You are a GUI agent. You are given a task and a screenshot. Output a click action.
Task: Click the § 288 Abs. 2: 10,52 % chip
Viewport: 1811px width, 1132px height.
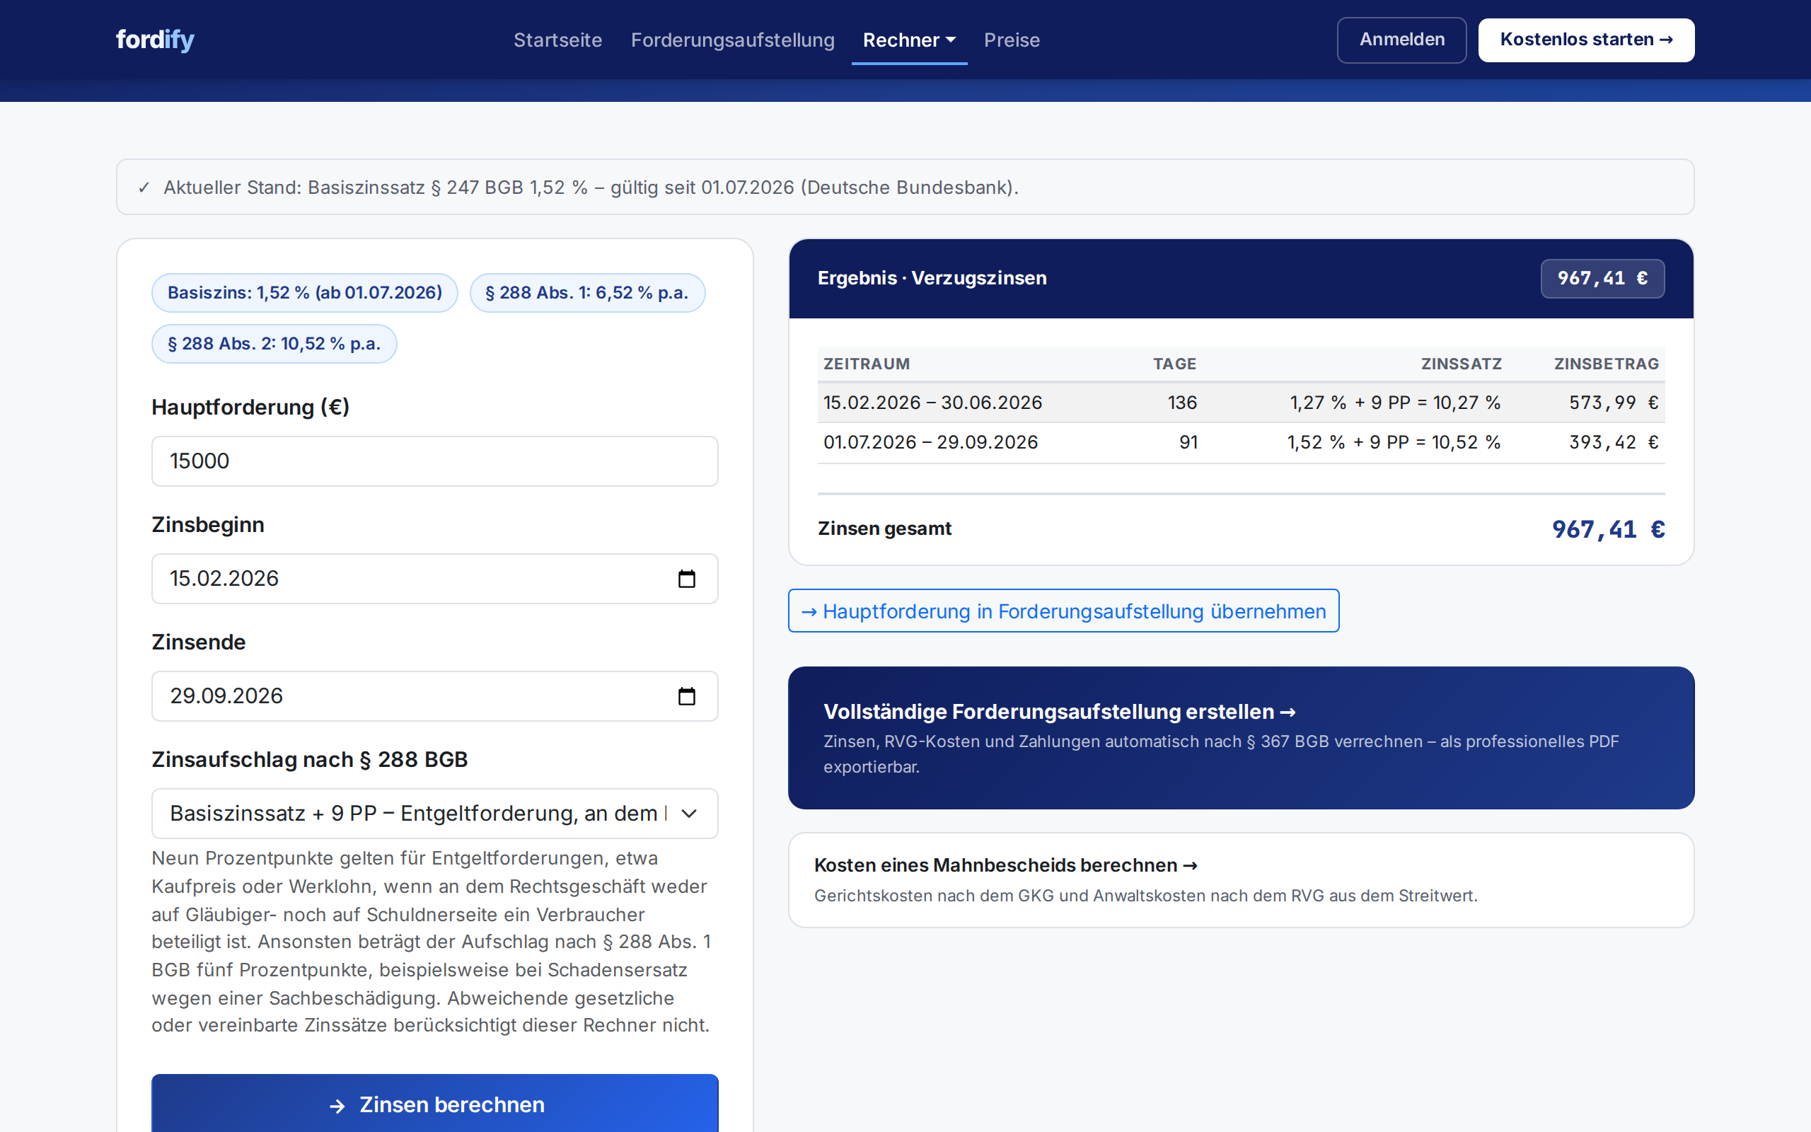pos(274,344)
